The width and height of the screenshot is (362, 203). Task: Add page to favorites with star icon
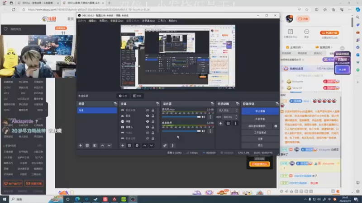[307, 9]
